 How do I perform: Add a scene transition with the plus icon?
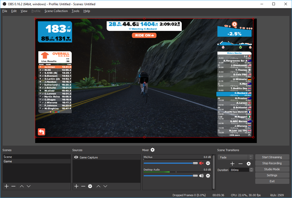(232, 164)
